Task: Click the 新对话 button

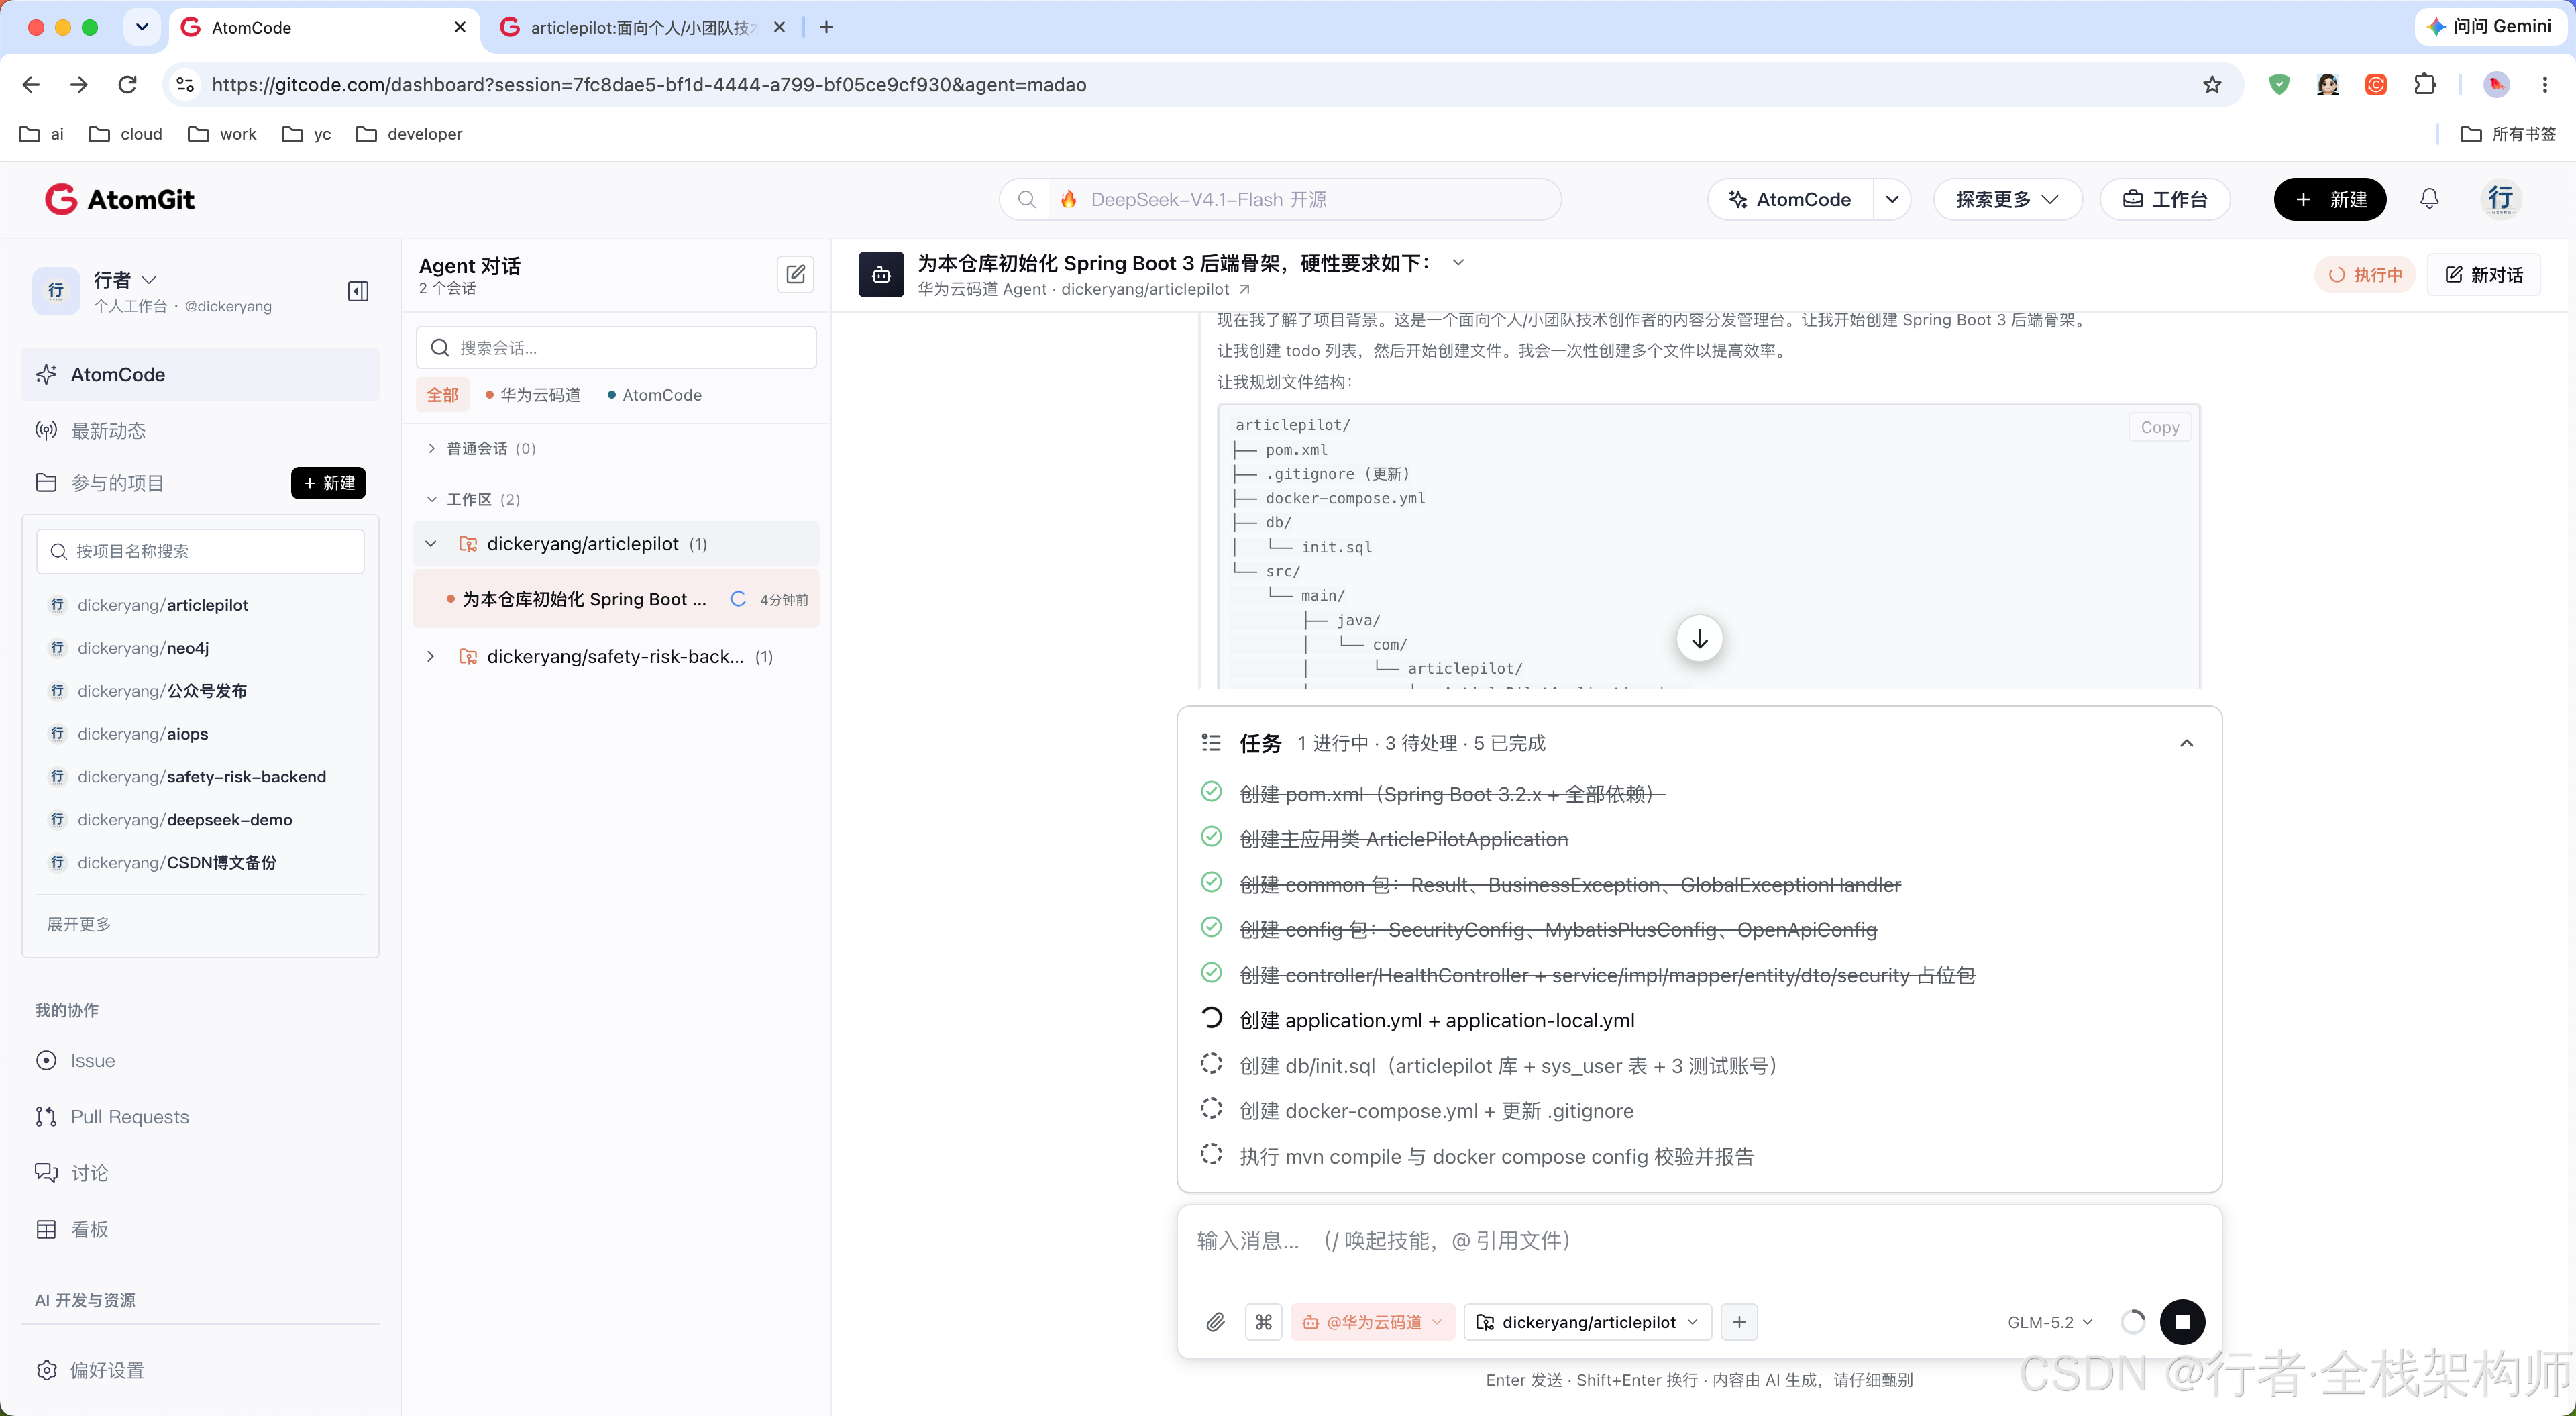Action: (x=2484, y=274)
